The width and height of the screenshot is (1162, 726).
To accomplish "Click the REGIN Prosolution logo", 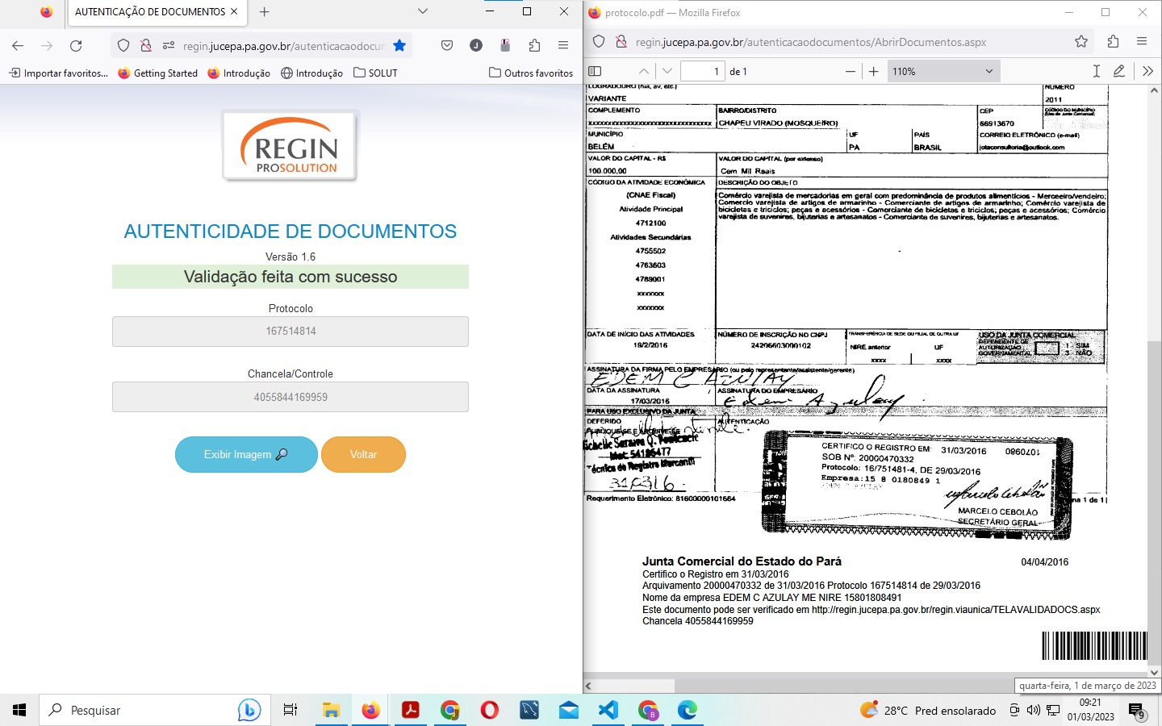I will pyautogui.click(x=290, y=146).
